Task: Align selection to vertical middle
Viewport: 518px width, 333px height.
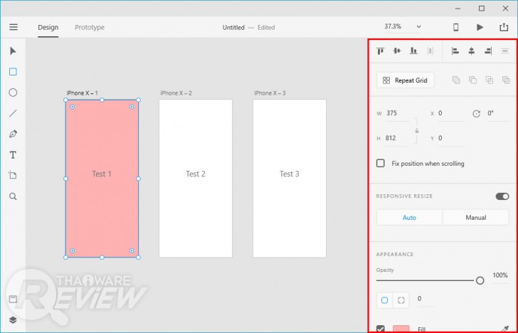Action: click(x=397, y=51)
